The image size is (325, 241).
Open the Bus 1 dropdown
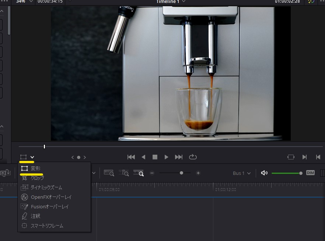click(x=242, y=173)
